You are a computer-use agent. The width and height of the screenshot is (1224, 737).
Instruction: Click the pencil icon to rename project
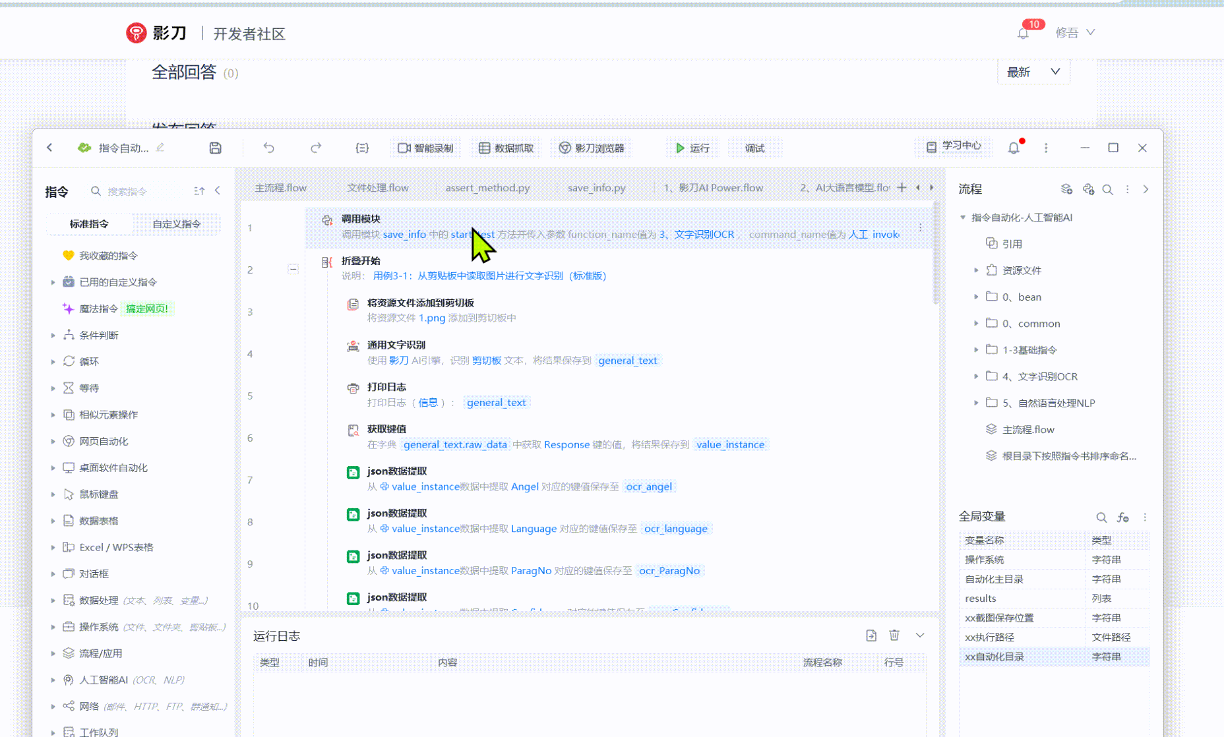(x=160, y=148)
